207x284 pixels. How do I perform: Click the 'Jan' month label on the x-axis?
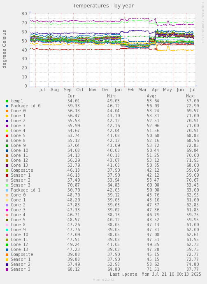[118, 90]
